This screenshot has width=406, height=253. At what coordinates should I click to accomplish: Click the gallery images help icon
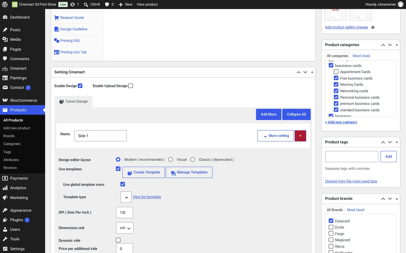(373, 27)
